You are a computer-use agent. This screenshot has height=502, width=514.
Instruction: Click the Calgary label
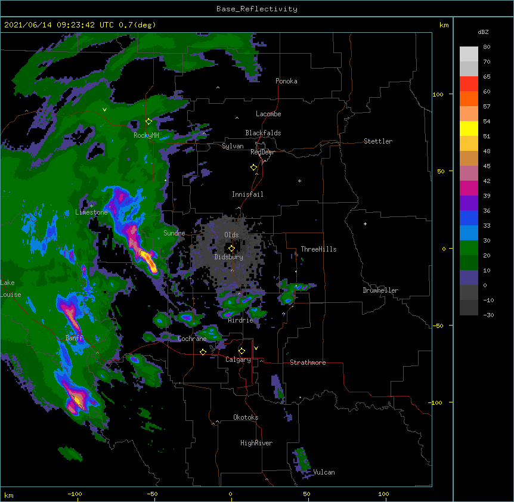[238, 360]
